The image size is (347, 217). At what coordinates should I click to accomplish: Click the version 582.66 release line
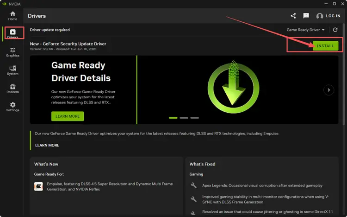click(63, 49)
